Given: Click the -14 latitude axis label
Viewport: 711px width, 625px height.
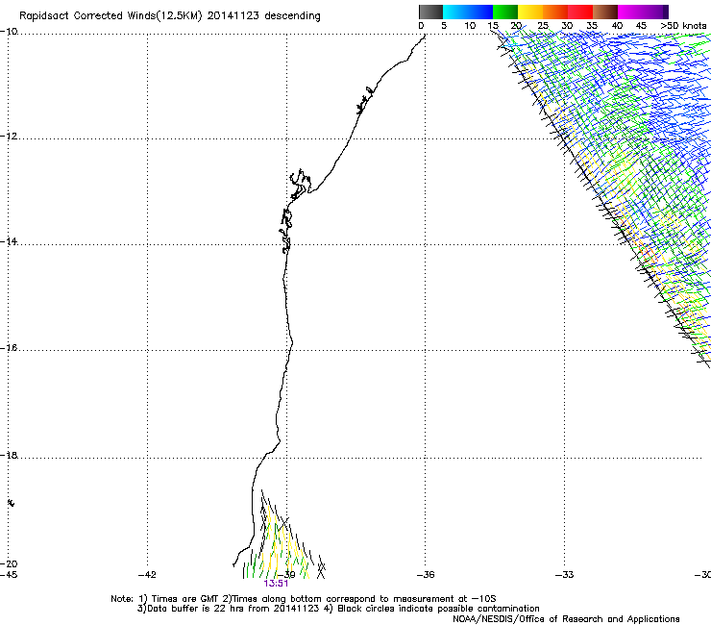Looking at the screenshot, I should (x=9, y=241).
